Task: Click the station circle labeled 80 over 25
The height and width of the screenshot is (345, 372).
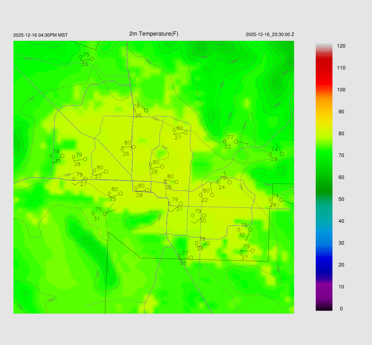Action: pos(121,194)
